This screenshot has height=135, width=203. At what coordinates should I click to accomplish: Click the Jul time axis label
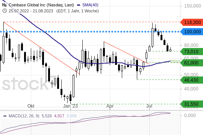pyautogui.click(x=149, y=106)
